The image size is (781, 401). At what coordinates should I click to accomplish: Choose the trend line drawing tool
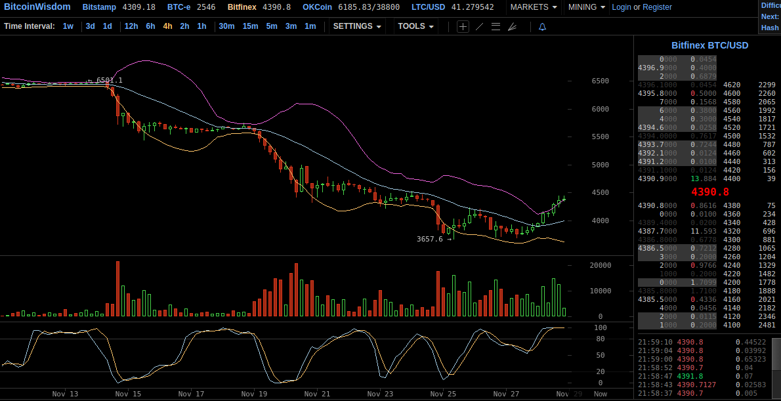point(479,26)
